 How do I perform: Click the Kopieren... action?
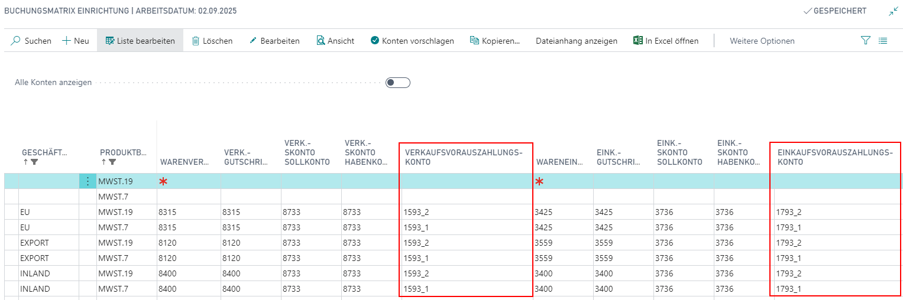[495, 41]
